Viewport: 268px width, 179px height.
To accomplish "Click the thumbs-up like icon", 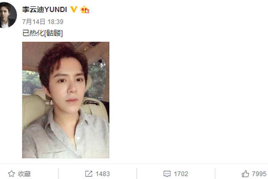I will (x=245, y=174).
